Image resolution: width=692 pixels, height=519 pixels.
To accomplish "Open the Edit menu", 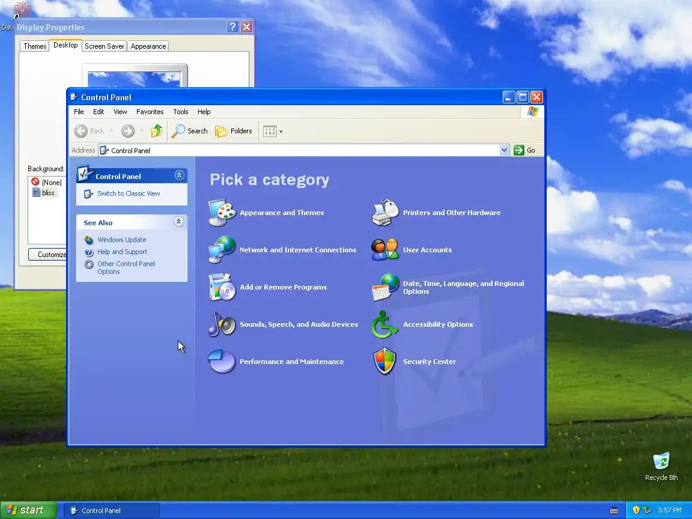I will [99, 112].
